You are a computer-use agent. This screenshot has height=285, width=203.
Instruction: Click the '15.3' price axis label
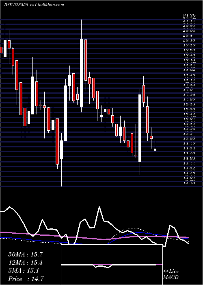coord(188,134)
